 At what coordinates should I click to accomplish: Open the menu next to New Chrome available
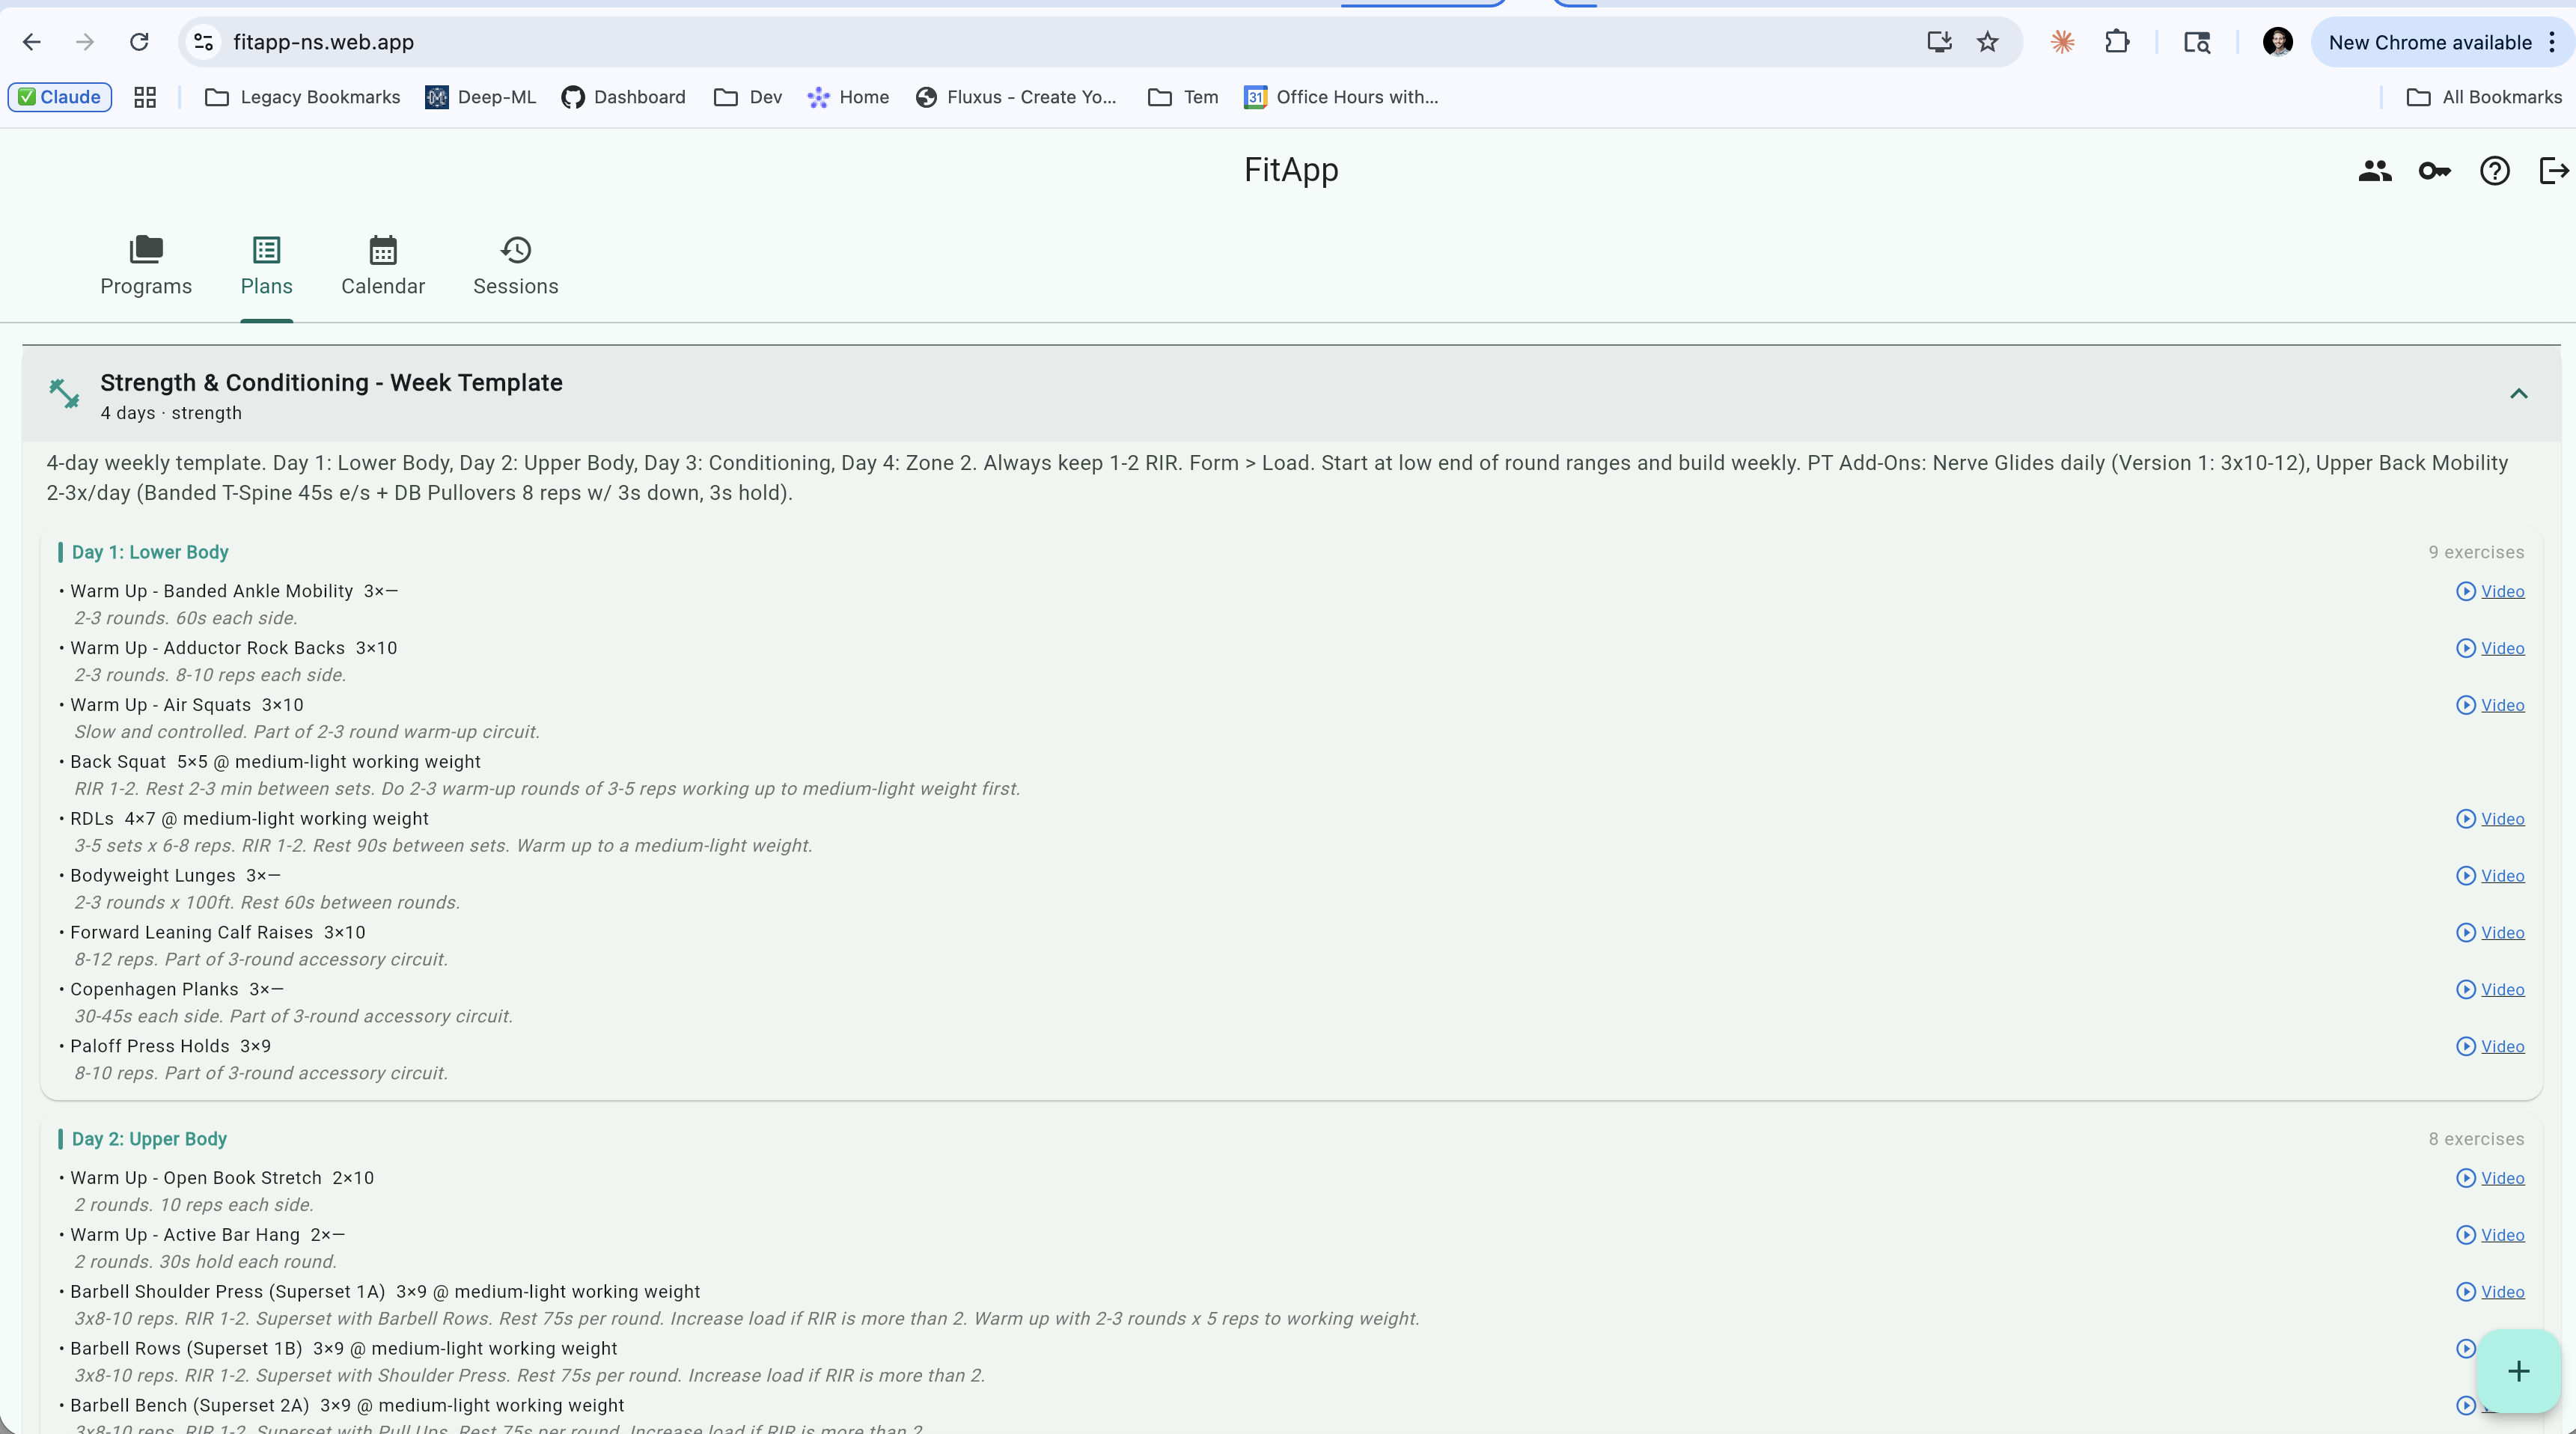(2551, 42)
